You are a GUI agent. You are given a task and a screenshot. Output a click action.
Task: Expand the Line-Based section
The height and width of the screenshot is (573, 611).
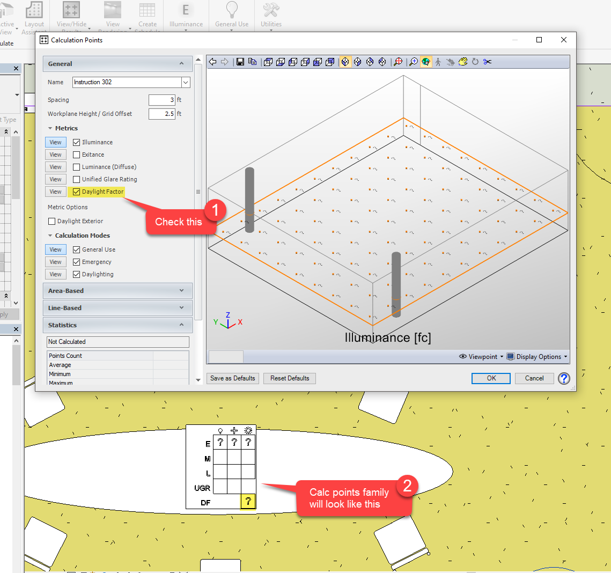(x=117, y=308)
